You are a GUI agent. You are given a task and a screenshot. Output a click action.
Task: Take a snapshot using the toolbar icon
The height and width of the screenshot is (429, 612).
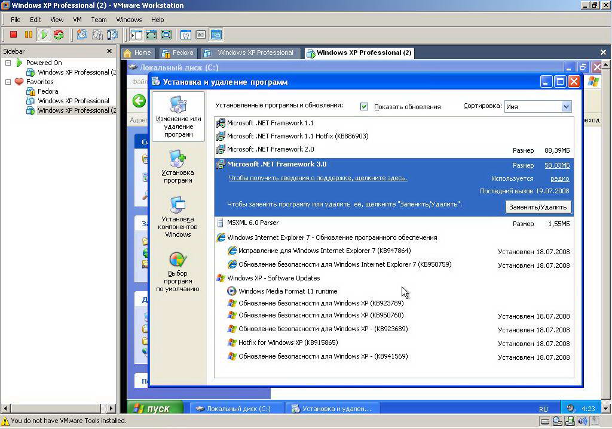coord(82,35)
